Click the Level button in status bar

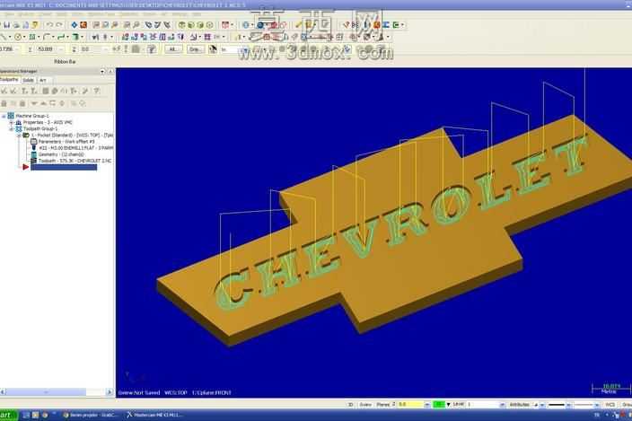point(459,404)
